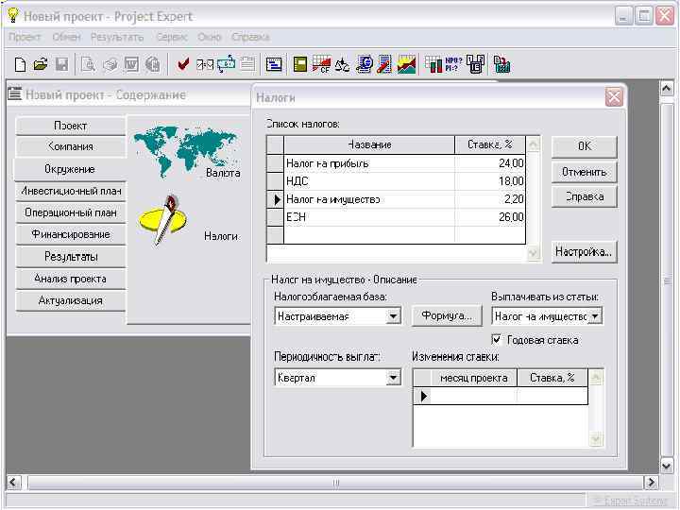This screenshot has height=510, width=680.
Task: Select the Финансирование section tab
Action: pyautogui.click(x=70, y=234)
